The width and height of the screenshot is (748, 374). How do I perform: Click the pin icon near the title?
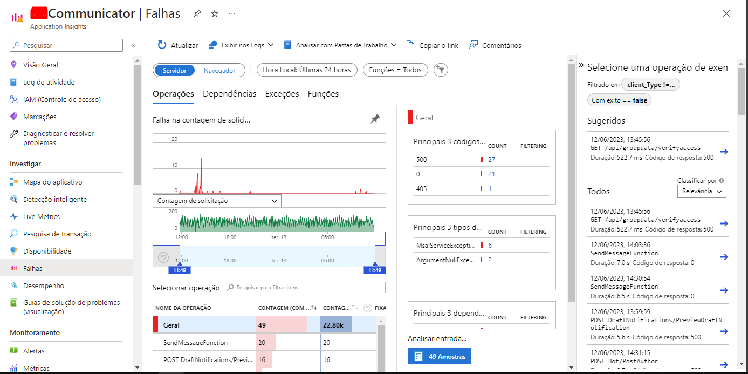pyautogui.click(x=196, y=14)
